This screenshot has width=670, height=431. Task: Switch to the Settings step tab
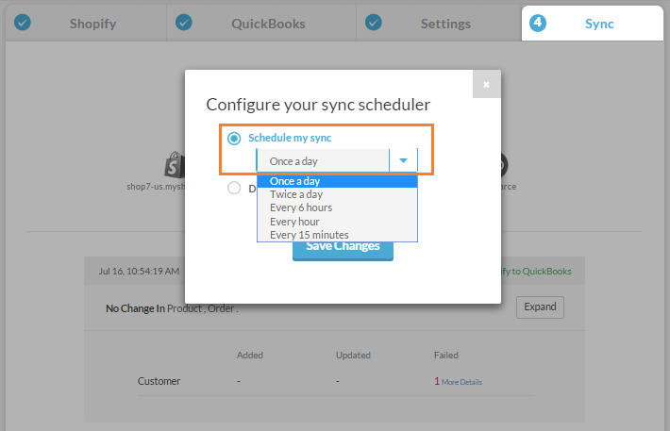point(439,24)
